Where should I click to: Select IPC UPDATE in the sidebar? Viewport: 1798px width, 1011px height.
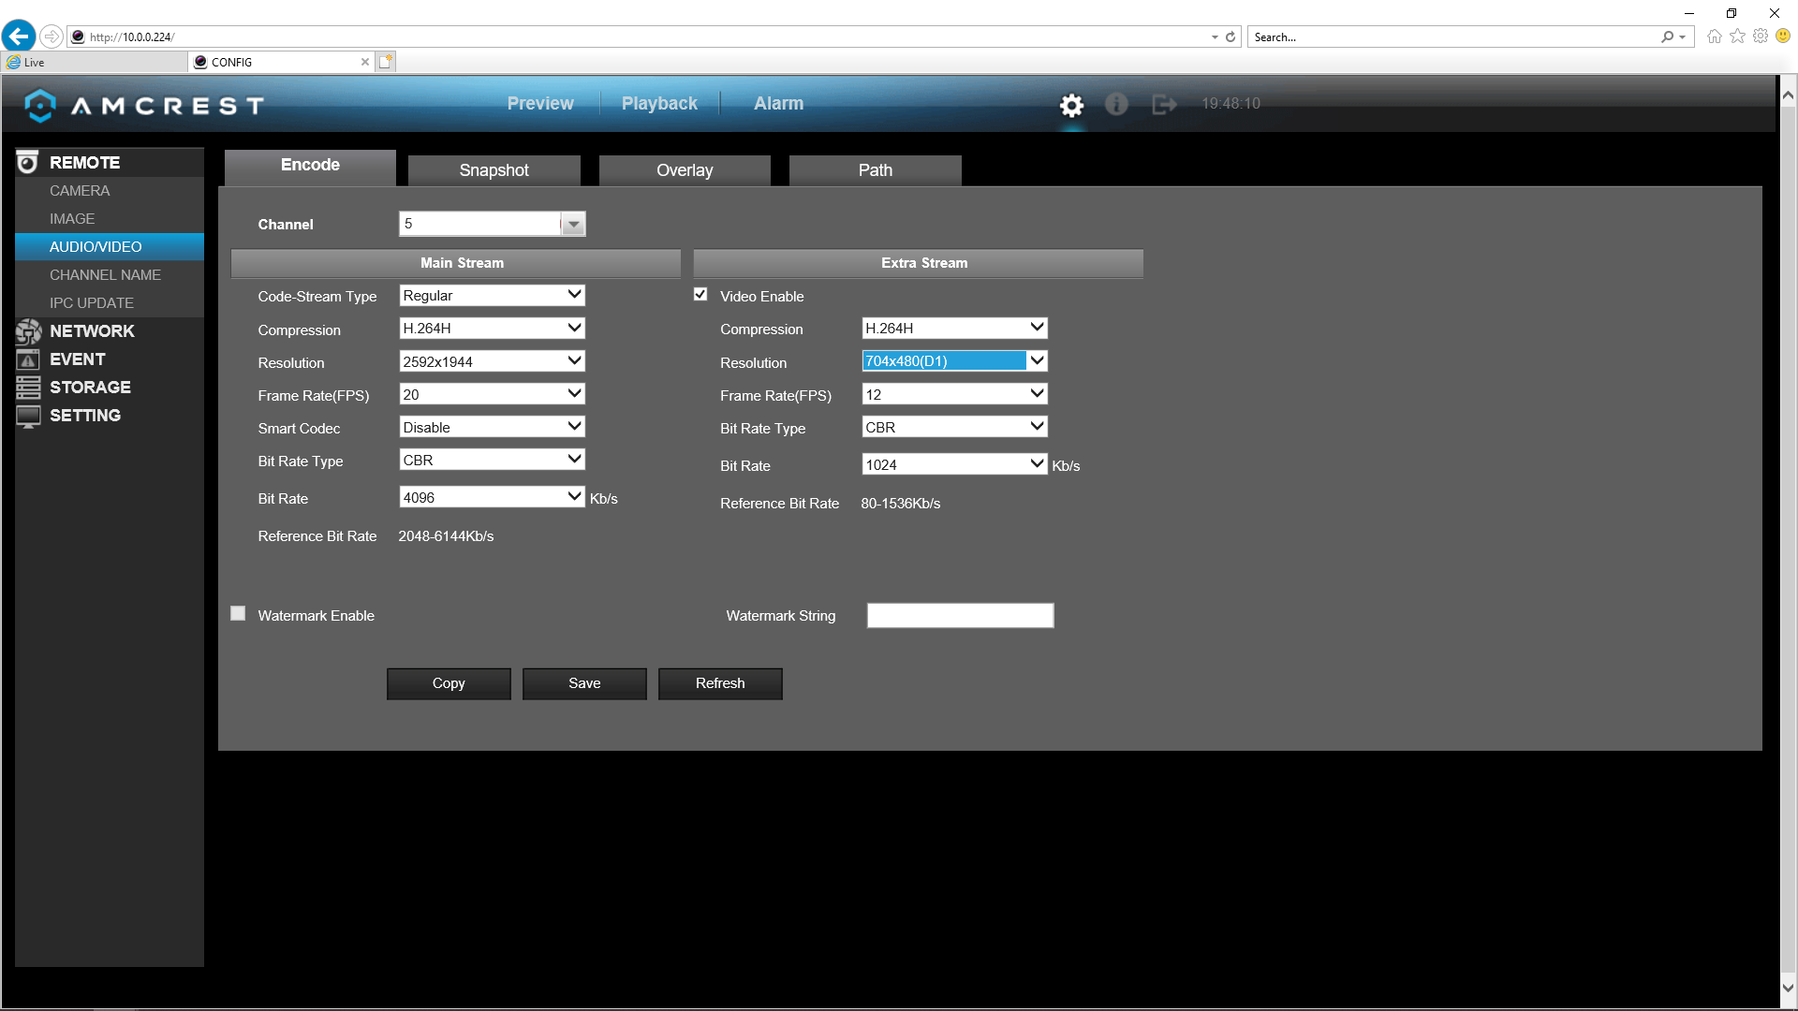click(109, 303)
